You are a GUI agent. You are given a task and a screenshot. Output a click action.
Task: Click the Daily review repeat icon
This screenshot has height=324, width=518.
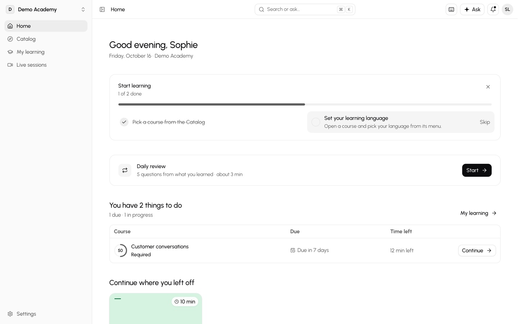tap(125, 170)
